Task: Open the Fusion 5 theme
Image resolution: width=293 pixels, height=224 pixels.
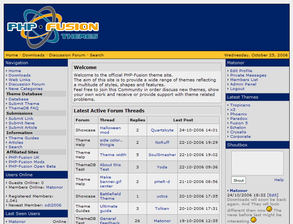Action: pyautogui.click(x=239, y=123)
